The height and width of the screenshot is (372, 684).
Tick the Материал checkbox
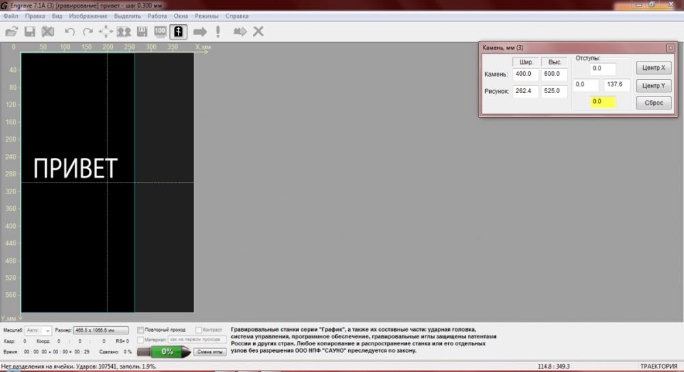coord(141,339)
